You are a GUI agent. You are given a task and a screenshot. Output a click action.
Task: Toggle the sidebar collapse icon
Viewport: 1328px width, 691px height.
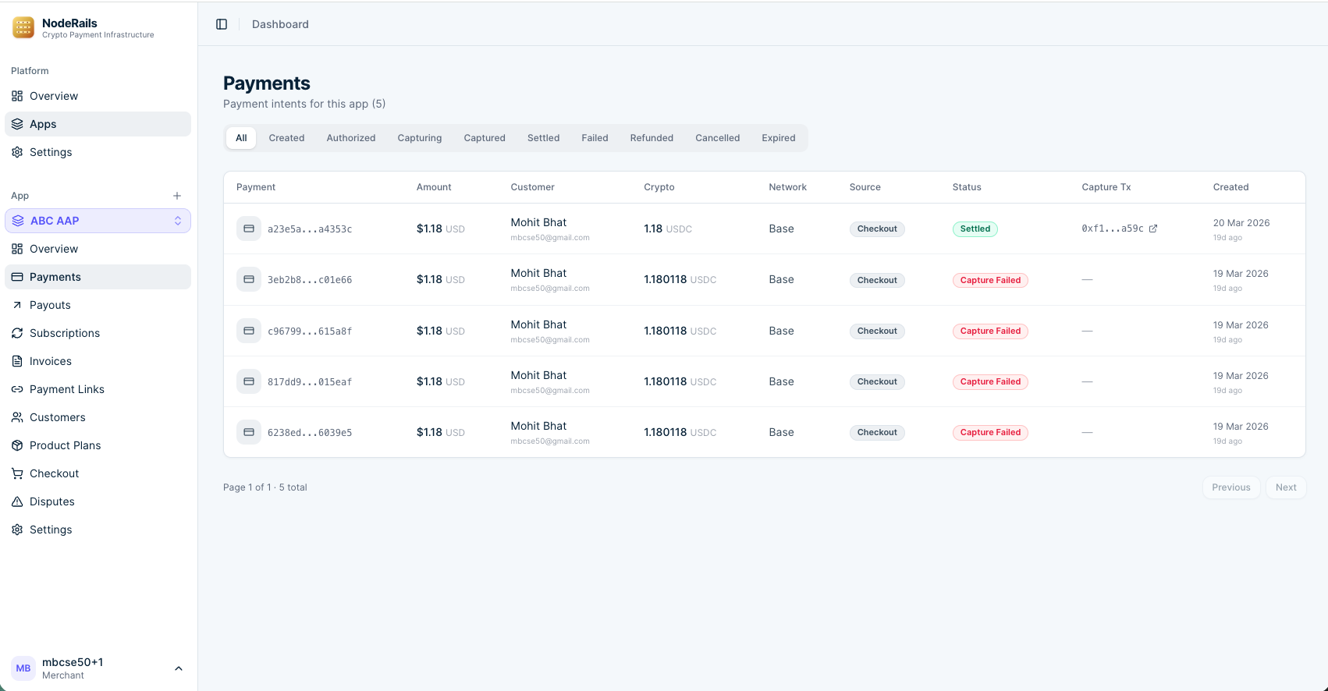tap(222, 24)
